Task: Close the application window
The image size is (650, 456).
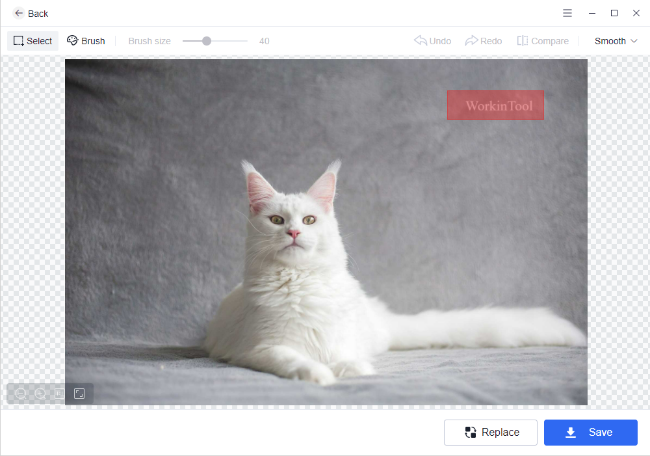Action: (636, 13)
